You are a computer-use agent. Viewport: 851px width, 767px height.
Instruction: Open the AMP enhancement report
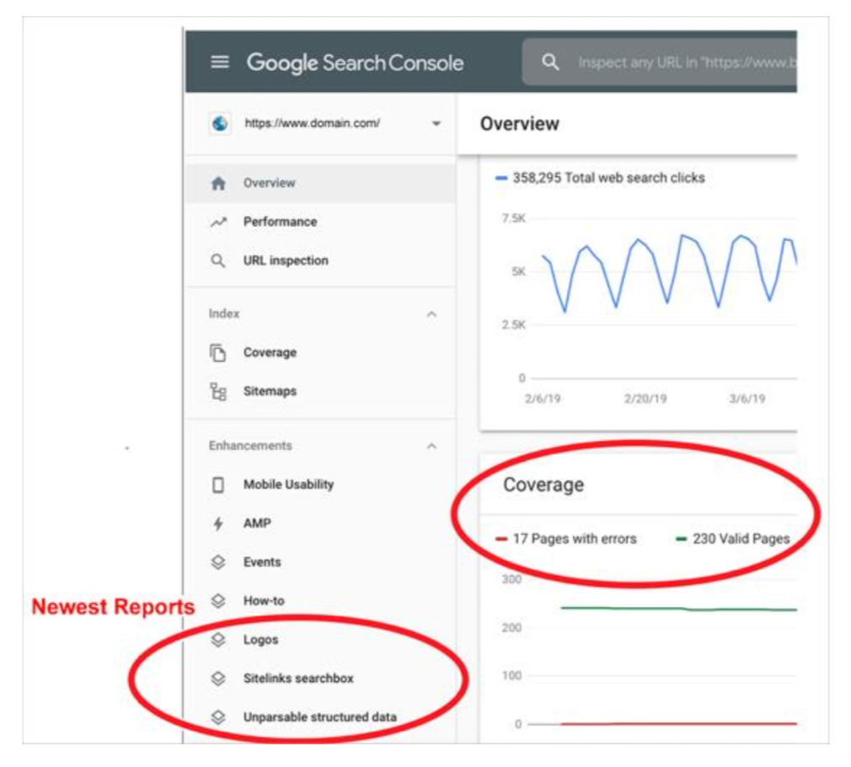tap(321, 523)
